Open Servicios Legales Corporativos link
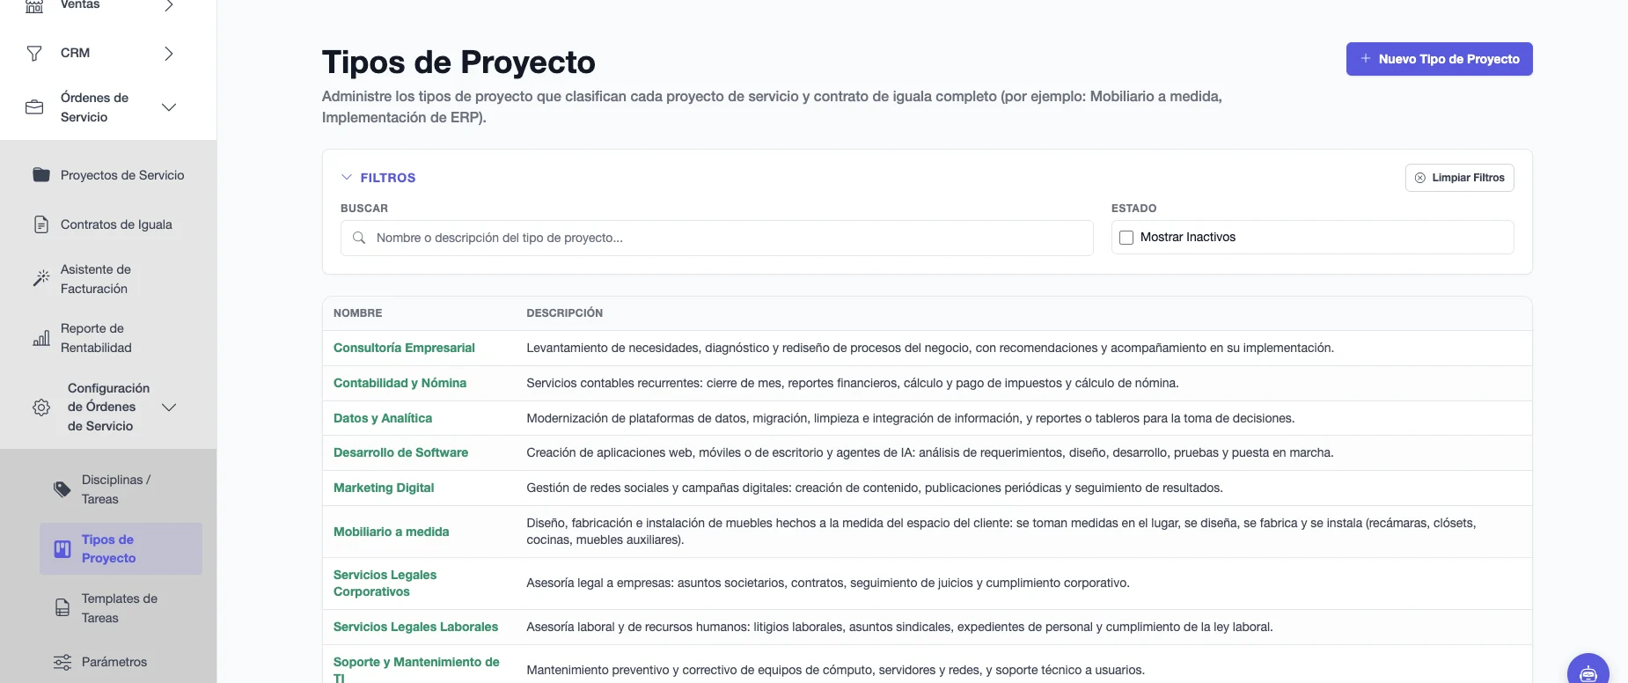This screenshot has width=1628, height=683. pos(385,584)
